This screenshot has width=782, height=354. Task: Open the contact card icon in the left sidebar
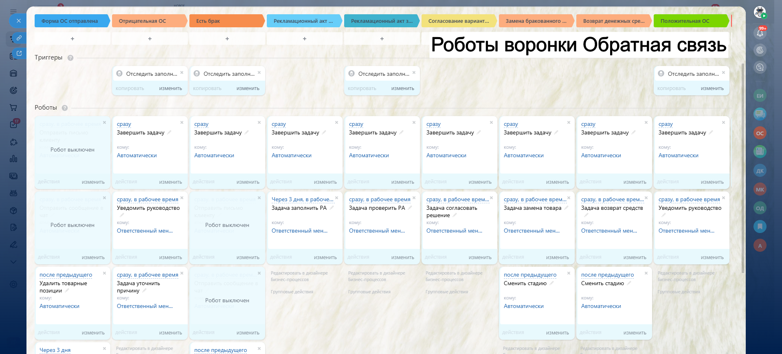13,176
